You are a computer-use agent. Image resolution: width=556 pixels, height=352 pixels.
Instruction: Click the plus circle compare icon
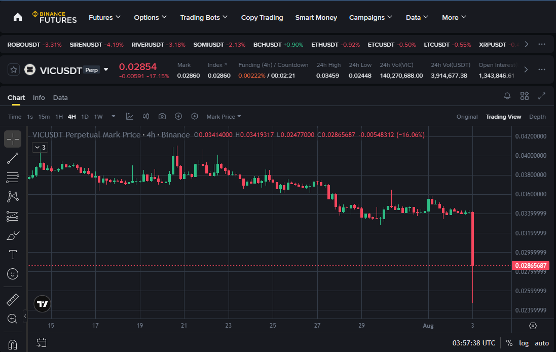[x=178, y=116]
